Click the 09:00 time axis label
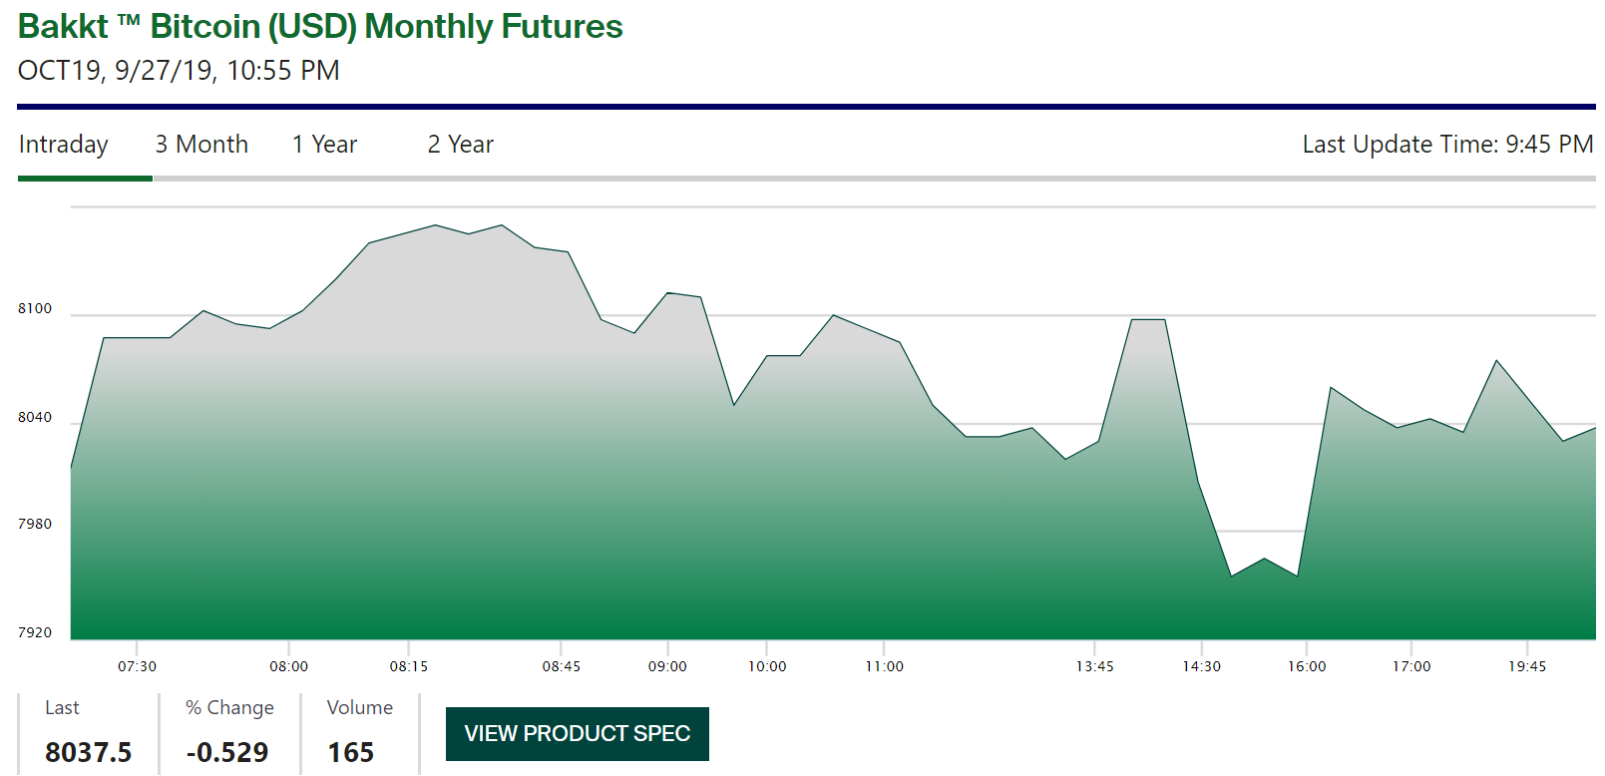Image resolution: width=1605 pixels, height=776 pixels. (x=667, y=666)
